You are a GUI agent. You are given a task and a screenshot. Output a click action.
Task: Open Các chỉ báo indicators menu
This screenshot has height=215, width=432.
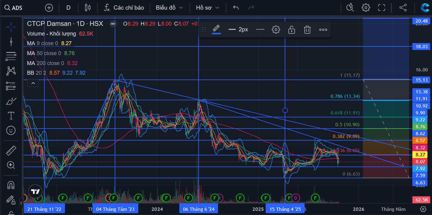click(124, 8)
